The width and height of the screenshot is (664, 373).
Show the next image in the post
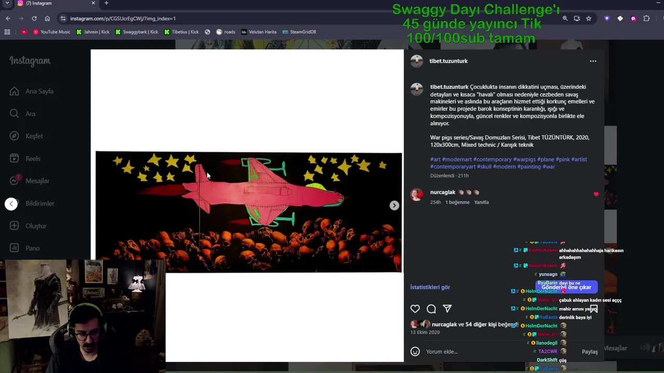pos(394,206)
